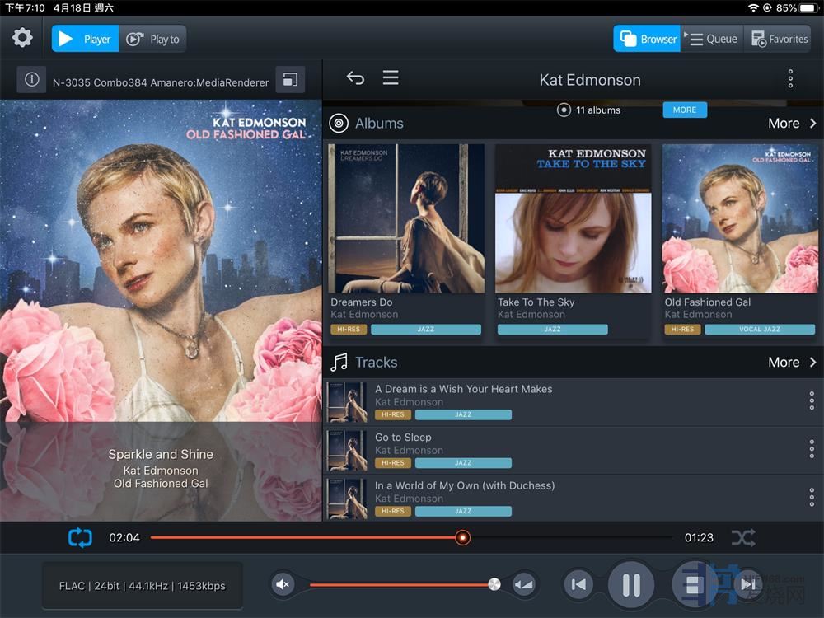This screenshot has width=824, height=618.
Task: Toggle repeat mode
Action: point(80,538)
